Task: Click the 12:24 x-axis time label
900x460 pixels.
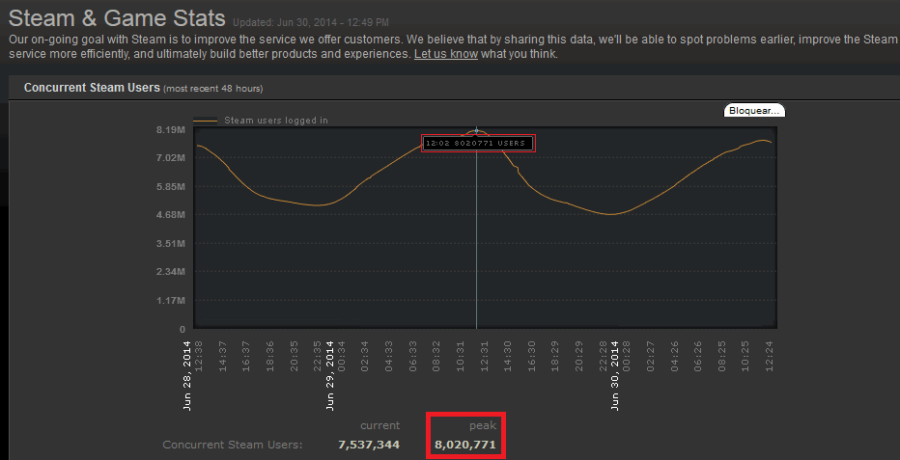Action: click(x=770, y=355)
